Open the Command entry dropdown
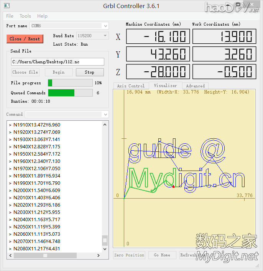 (105, 115)
